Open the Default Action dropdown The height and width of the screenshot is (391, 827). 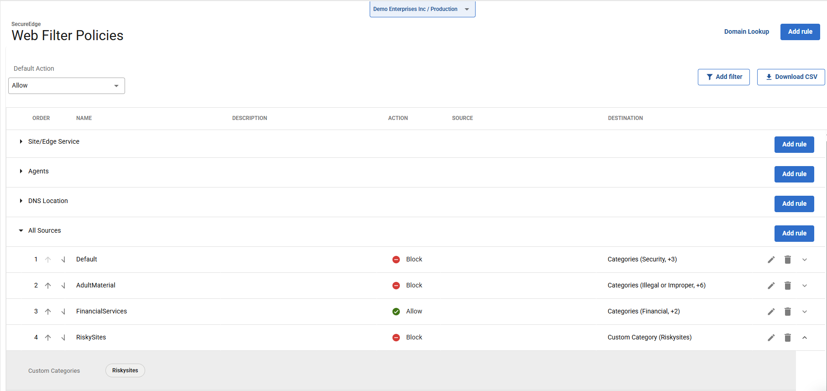67,86
